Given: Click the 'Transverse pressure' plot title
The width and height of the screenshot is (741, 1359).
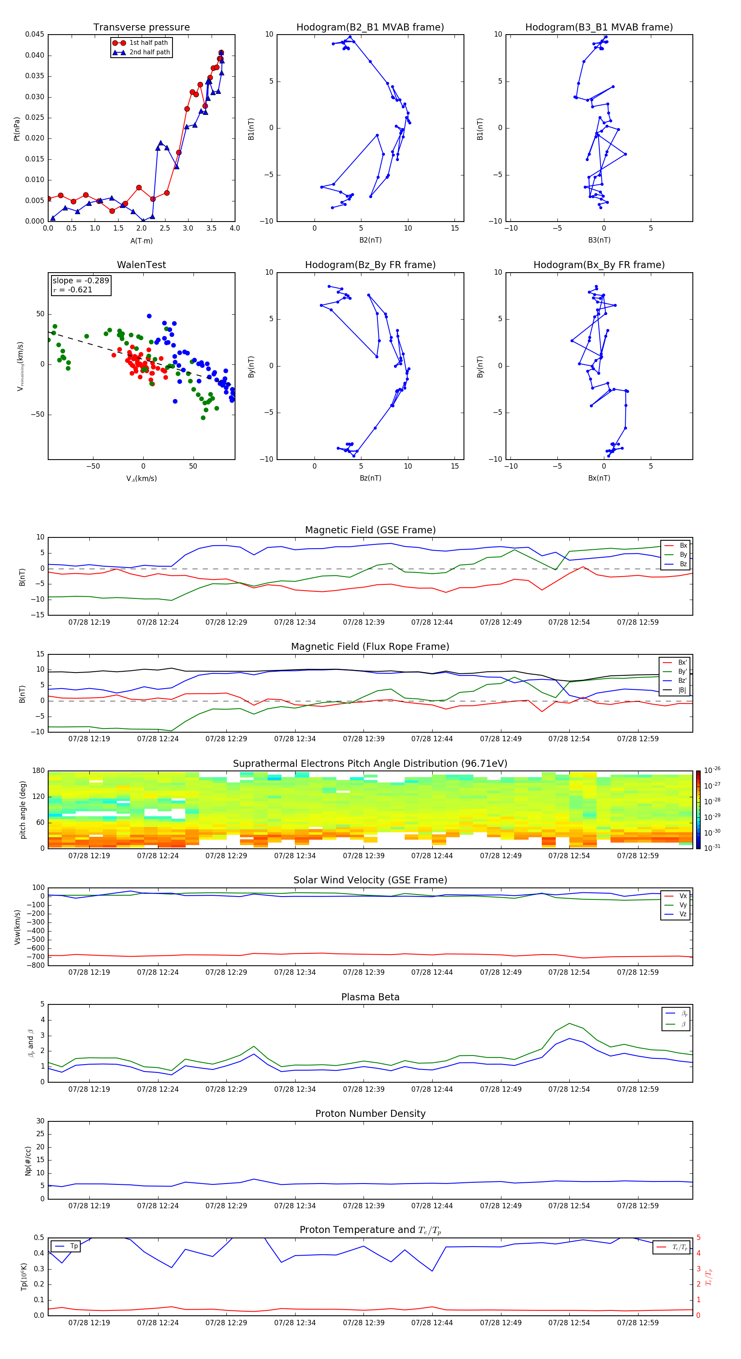Looking at the screenshot, I should 141,27.
